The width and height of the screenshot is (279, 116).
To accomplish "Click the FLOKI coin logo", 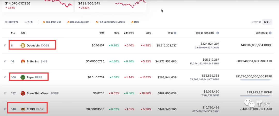I will click(x=23, y=109).
